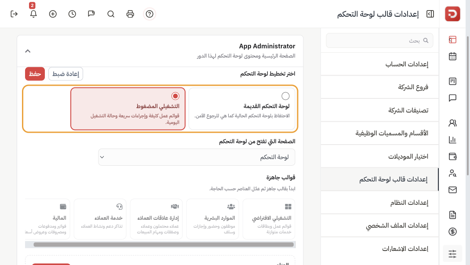Open mail envelope icon in sidebar

click(452, 190)
